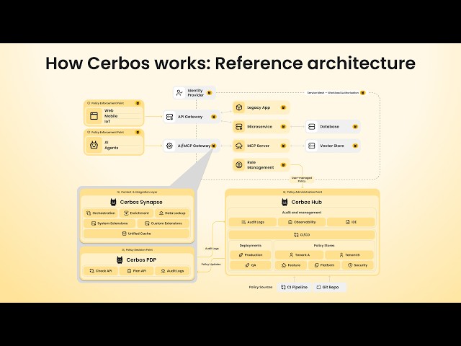Click the MCP Server cloud icon

pyautogui.click(x=239, y=146)
